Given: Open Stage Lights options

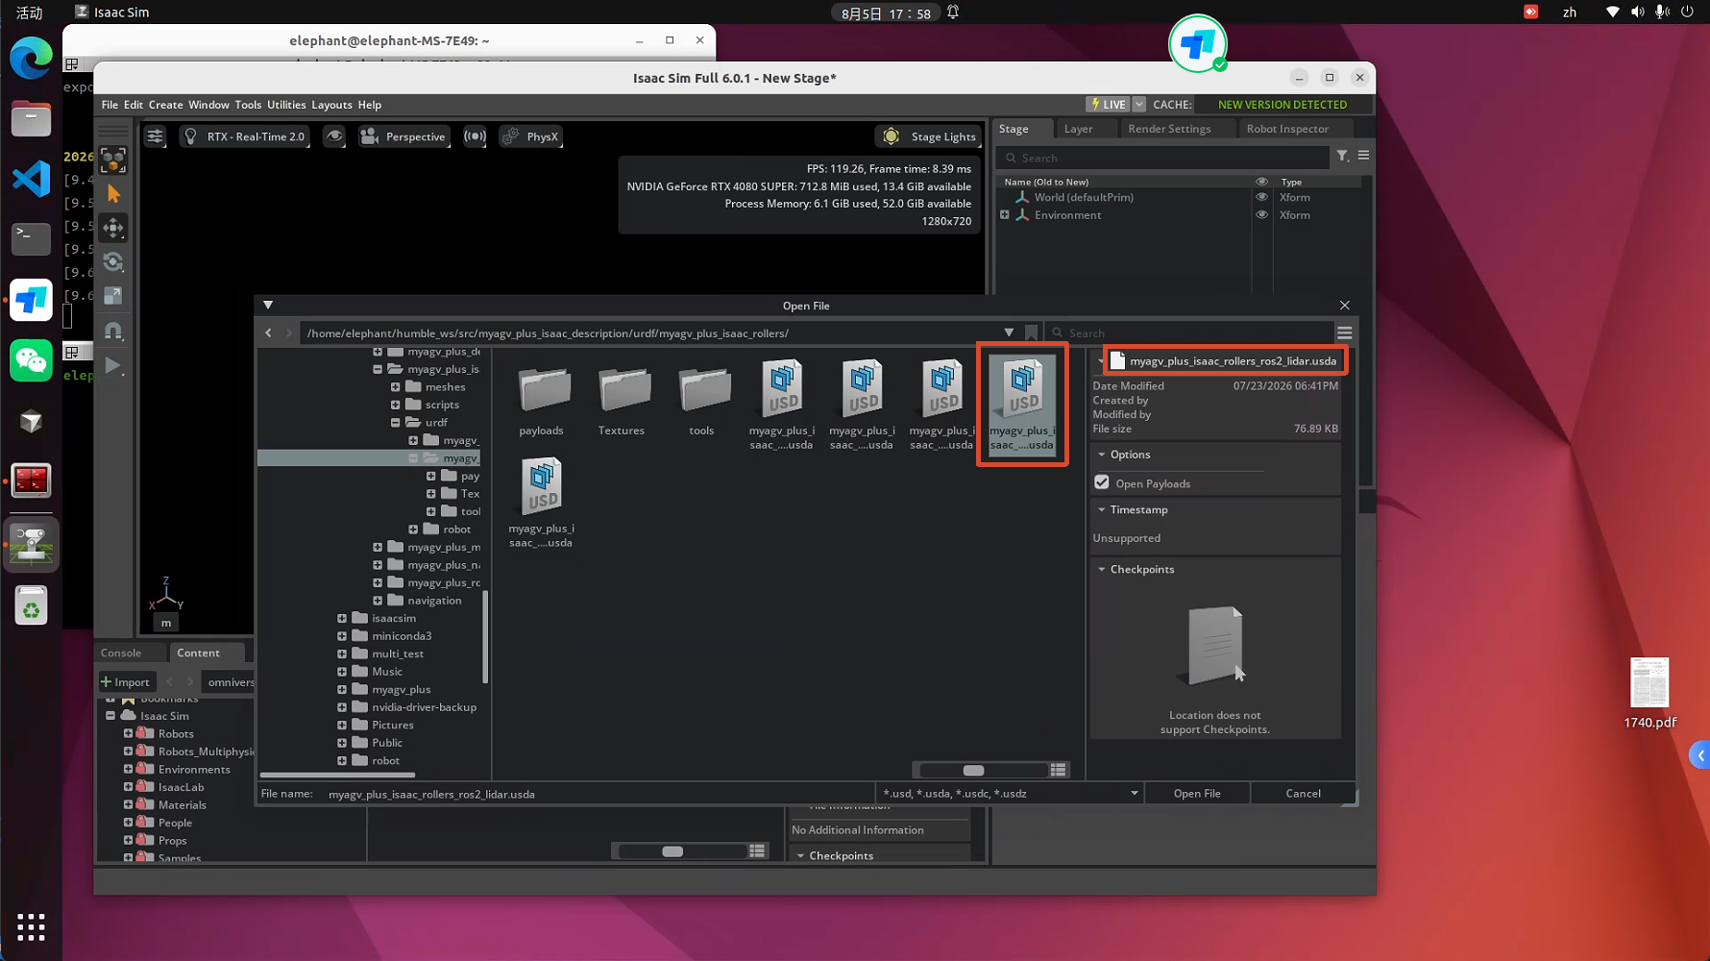Looking at the screenshot, I should coord(930,136).
